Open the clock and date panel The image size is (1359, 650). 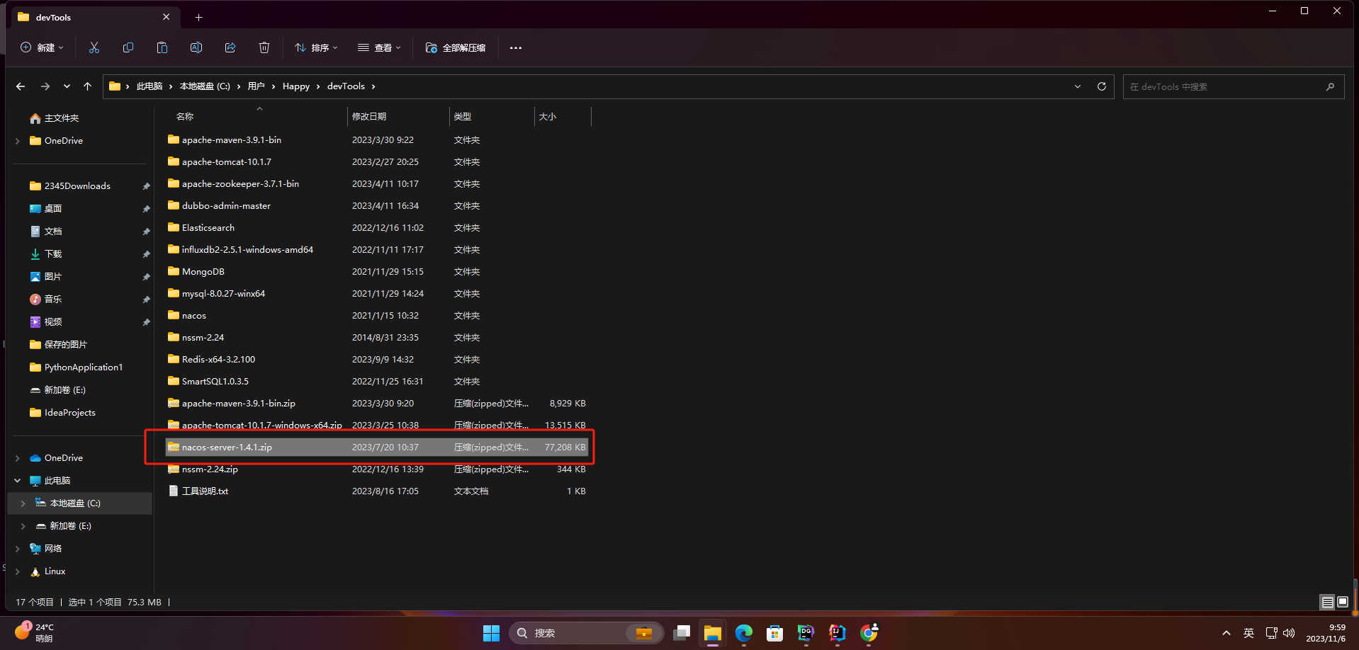coord(1326,633)
